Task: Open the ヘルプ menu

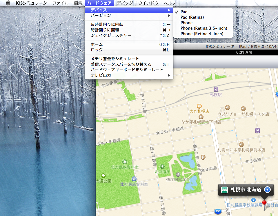Action: 170,3
